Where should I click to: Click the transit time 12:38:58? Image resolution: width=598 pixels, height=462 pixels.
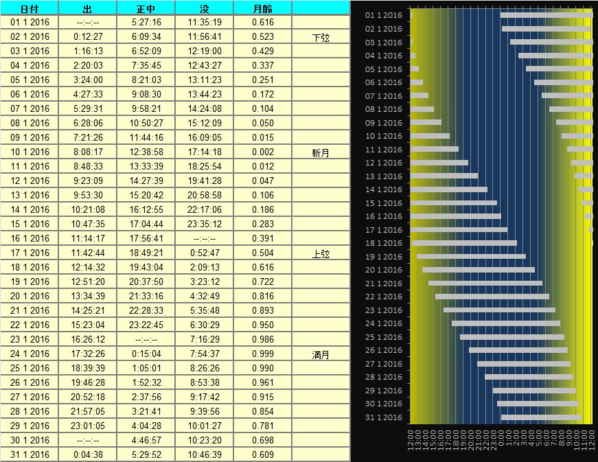[146, 152]
